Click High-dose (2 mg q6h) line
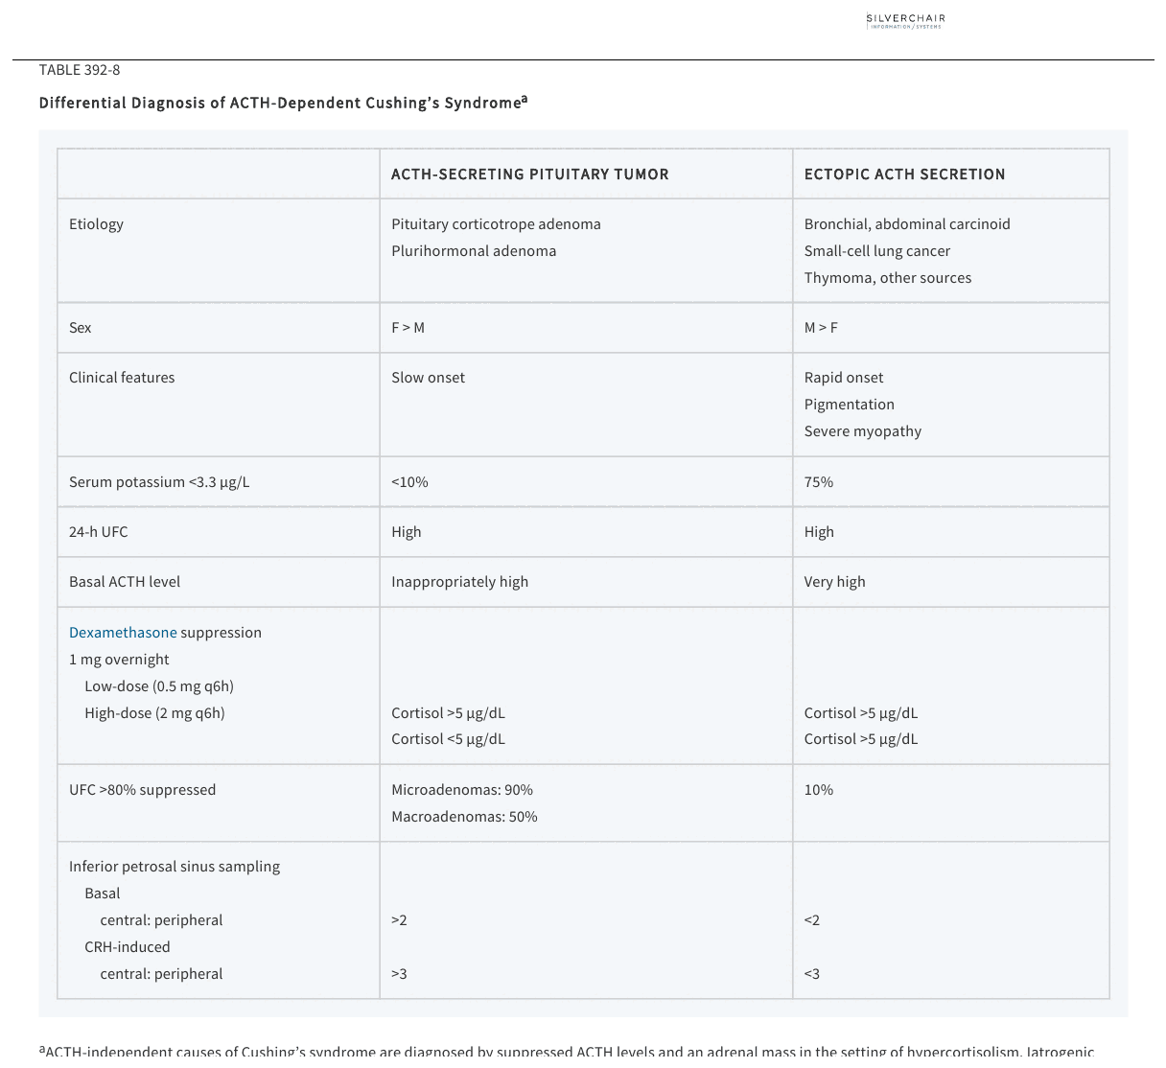Viewport: 1166px width, 1068px height. tap(154, 713)
